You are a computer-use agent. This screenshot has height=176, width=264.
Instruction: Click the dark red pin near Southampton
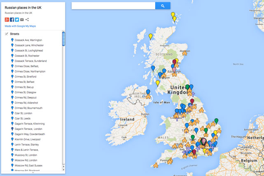pos(194,152)
